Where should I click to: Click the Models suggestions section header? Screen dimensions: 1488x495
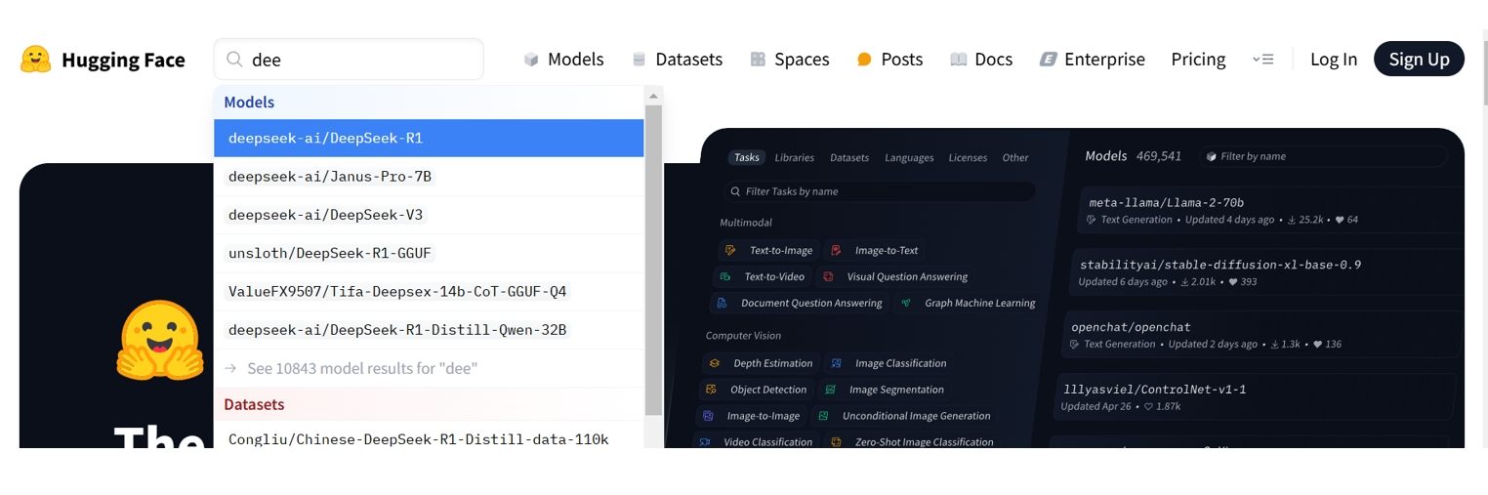[429, 102]
